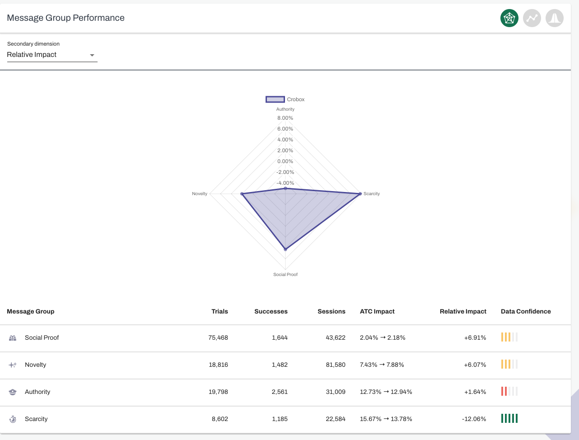The height and width of the screenshot is (440, 579).
Task: Click the sparkles icon beside Novelty
Action: pyautogui.click(x=13, y=365)
